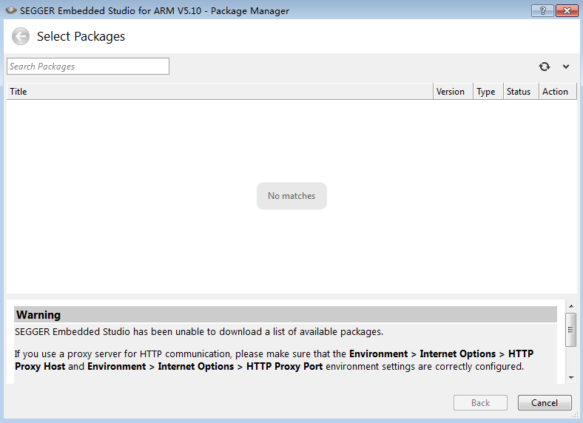The height and width of the screenshot is (423, 583).
Task: Focus the Search Packages field
Action: 88,66
